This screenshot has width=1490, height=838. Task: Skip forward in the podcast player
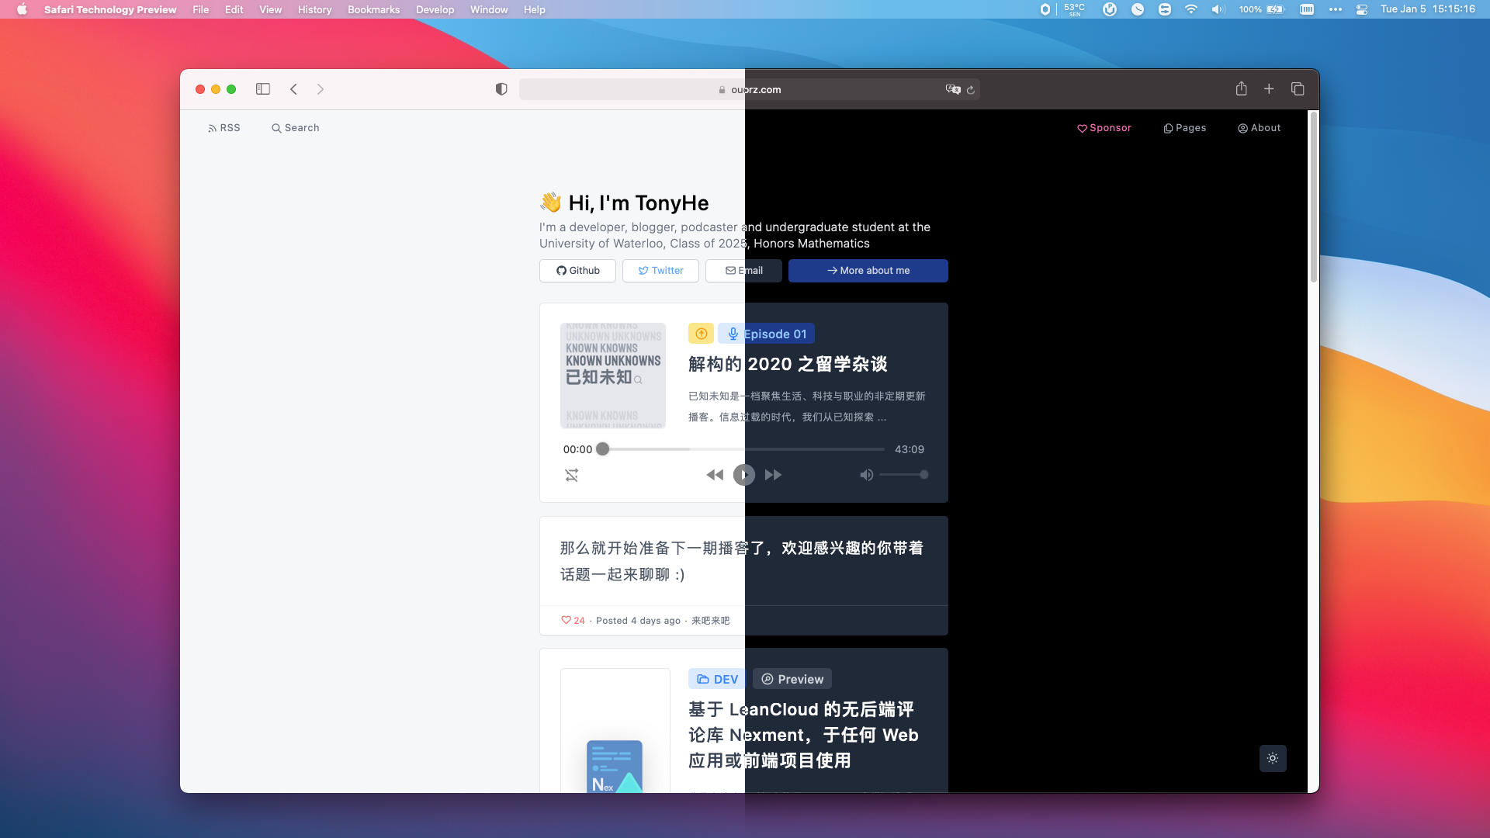click(773, 475)
